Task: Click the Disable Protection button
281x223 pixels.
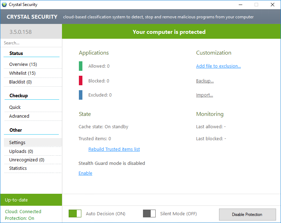Action: coord(247,215)
